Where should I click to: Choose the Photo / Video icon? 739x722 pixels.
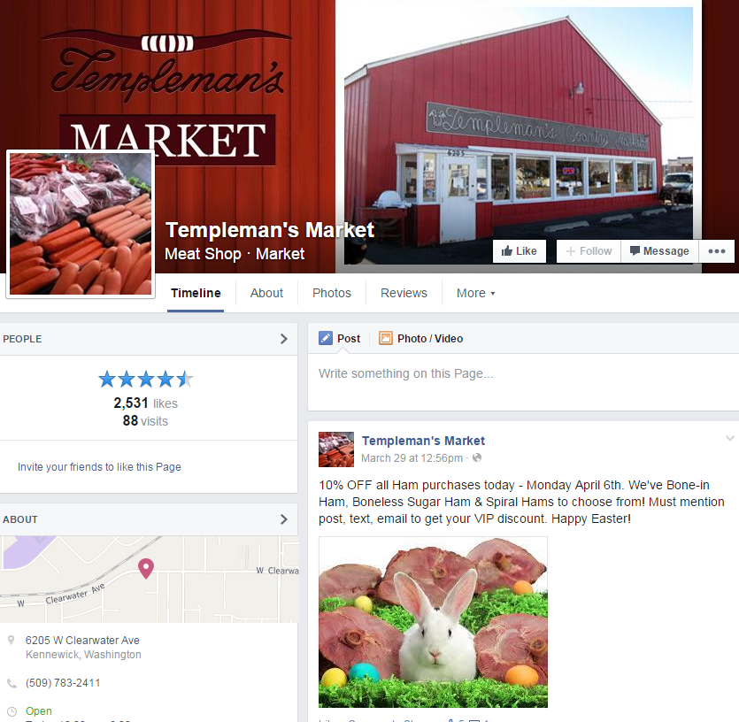[386, 338]
